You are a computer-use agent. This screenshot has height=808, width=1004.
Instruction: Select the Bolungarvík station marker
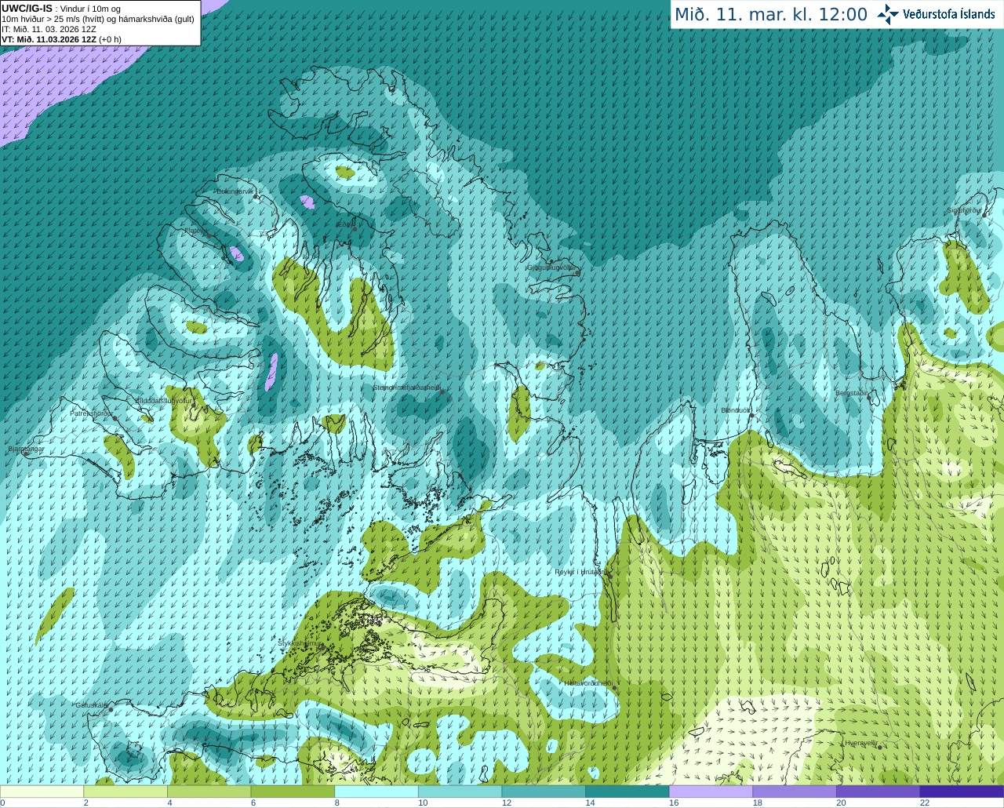(256, 198)
